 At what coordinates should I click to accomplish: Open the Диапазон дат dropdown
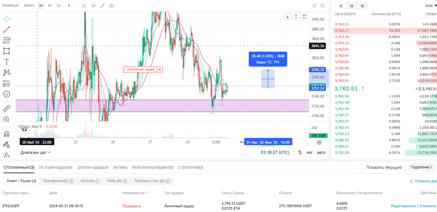36,152
